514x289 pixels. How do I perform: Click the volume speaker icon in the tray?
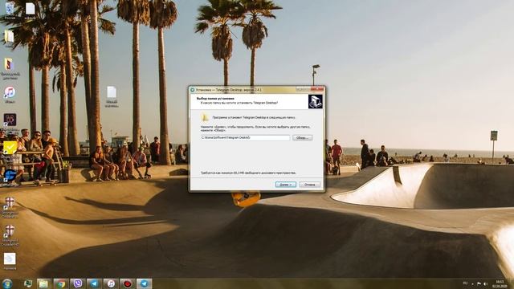[x=485, y=283]
